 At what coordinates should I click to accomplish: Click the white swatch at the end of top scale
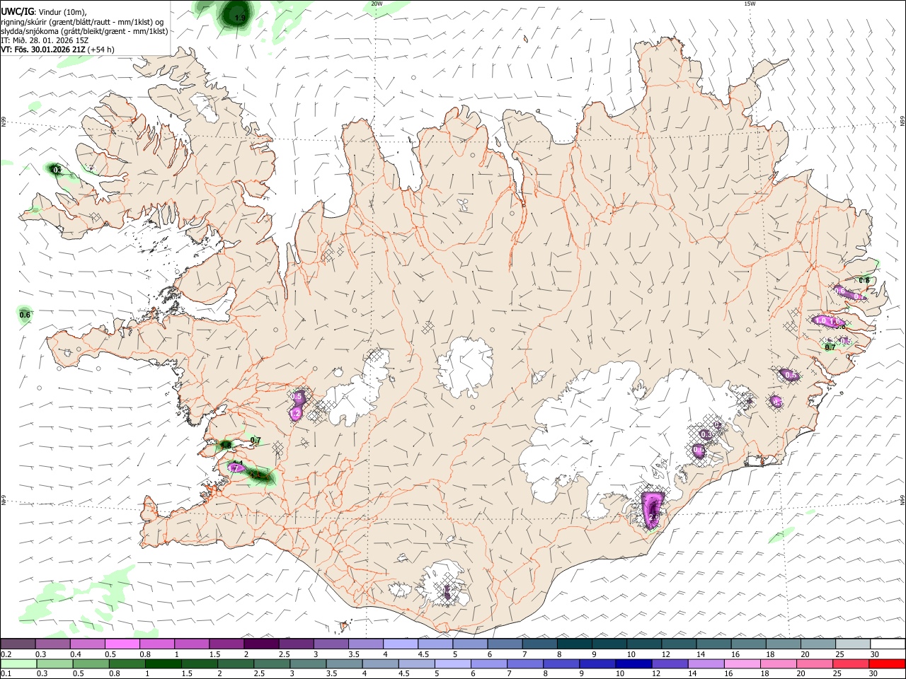click(888, 644)
